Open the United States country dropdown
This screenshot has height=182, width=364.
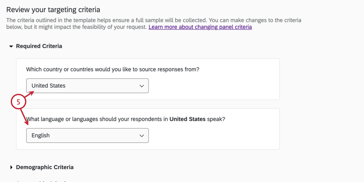(x=87, y=86)
